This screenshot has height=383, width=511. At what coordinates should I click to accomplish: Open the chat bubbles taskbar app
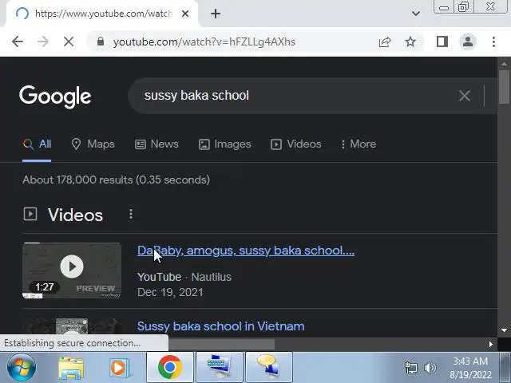(x=269, y=367)
